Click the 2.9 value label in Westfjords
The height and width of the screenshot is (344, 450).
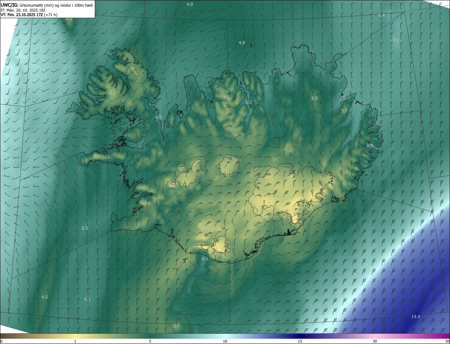(112, 92)
